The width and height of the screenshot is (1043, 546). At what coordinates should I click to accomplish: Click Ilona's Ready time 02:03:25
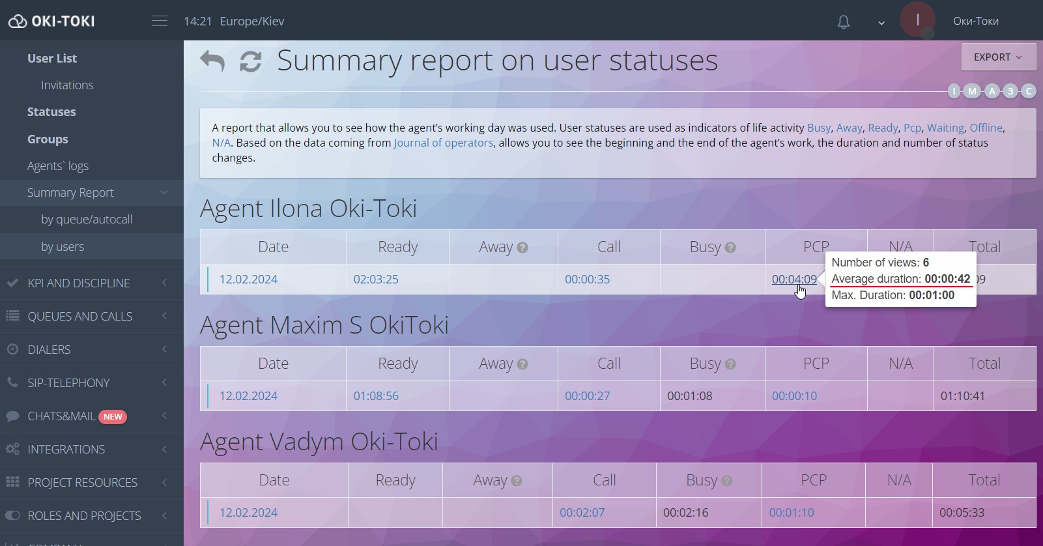point(376,280)
